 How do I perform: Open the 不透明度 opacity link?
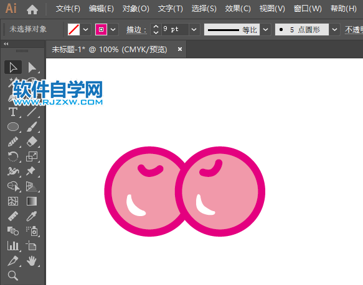[x=354, y=30]
